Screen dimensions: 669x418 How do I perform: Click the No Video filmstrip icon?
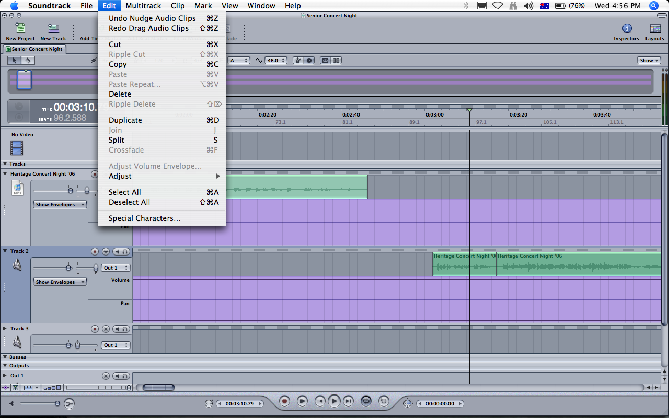point(17,148)
